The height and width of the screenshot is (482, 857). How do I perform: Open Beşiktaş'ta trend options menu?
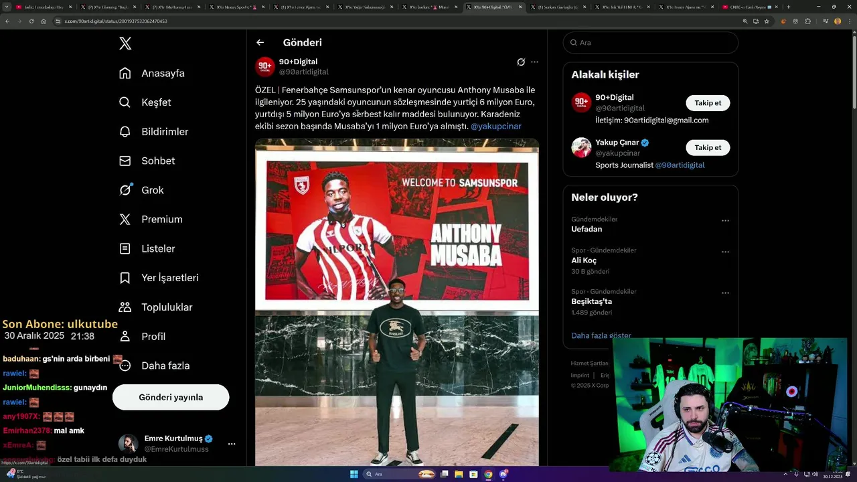[x=725, y=293]
